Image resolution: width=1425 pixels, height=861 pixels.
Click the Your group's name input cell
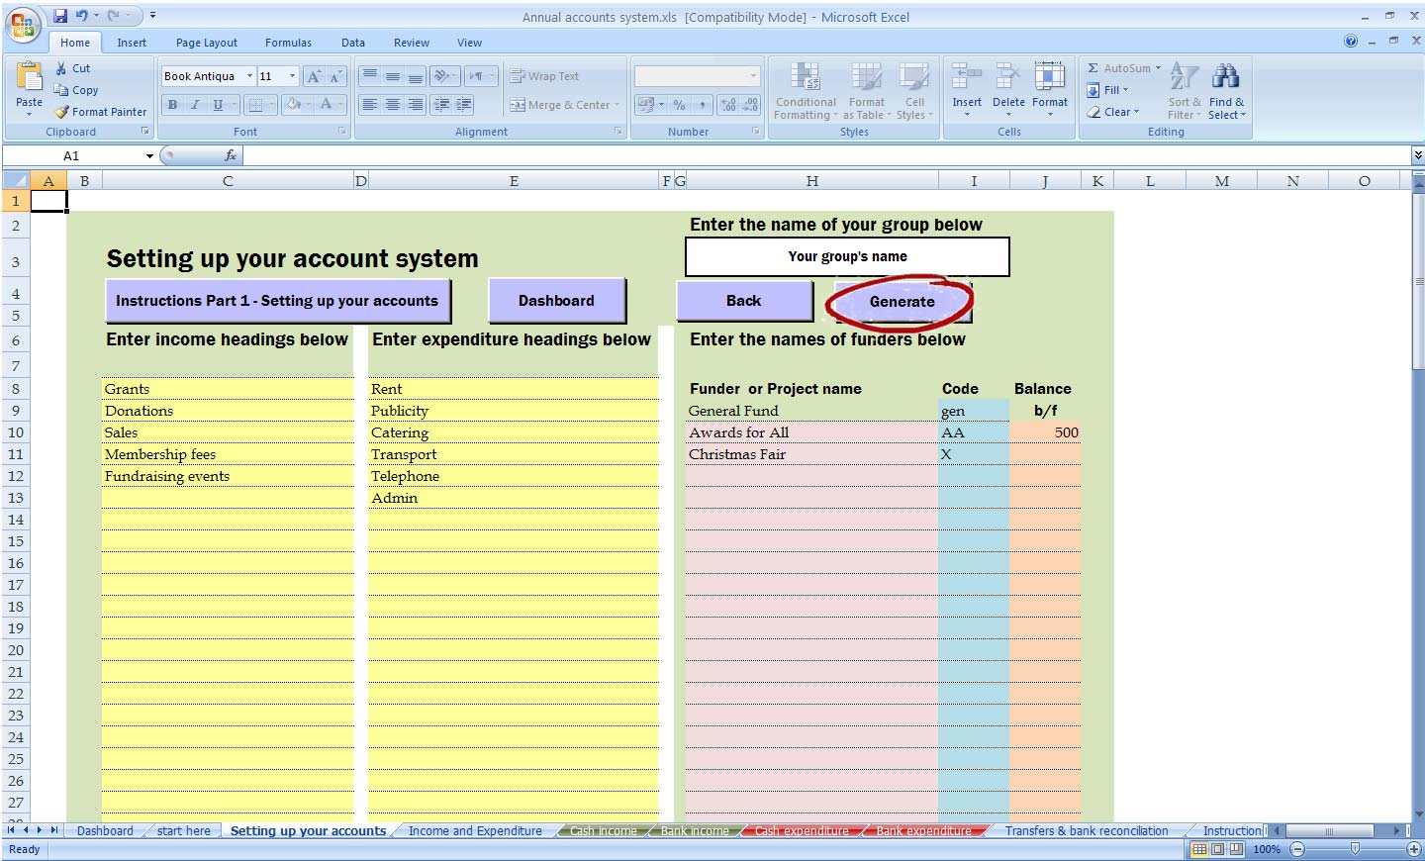(847, 256)
